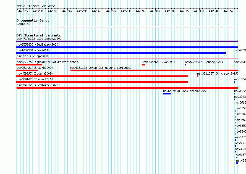
Task: Click the purple dgv4727n223 variant bar
Action: tap(127, 41)
